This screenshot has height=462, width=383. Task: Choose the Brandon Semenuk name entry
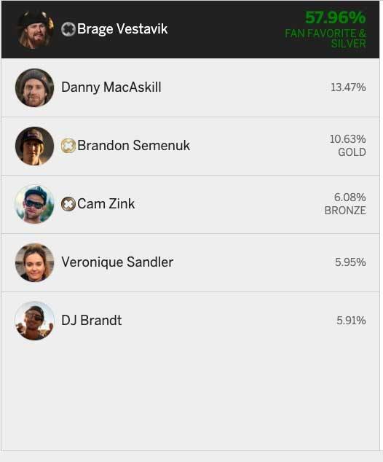click(x=133, y=145)
